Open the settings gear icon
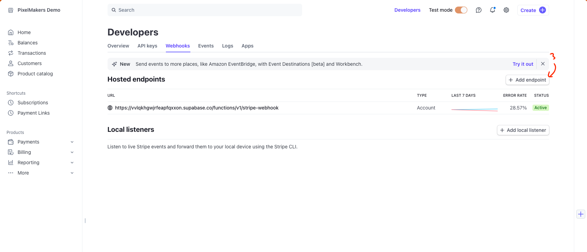Screen dimensions: 587x252 click(506, 10)
